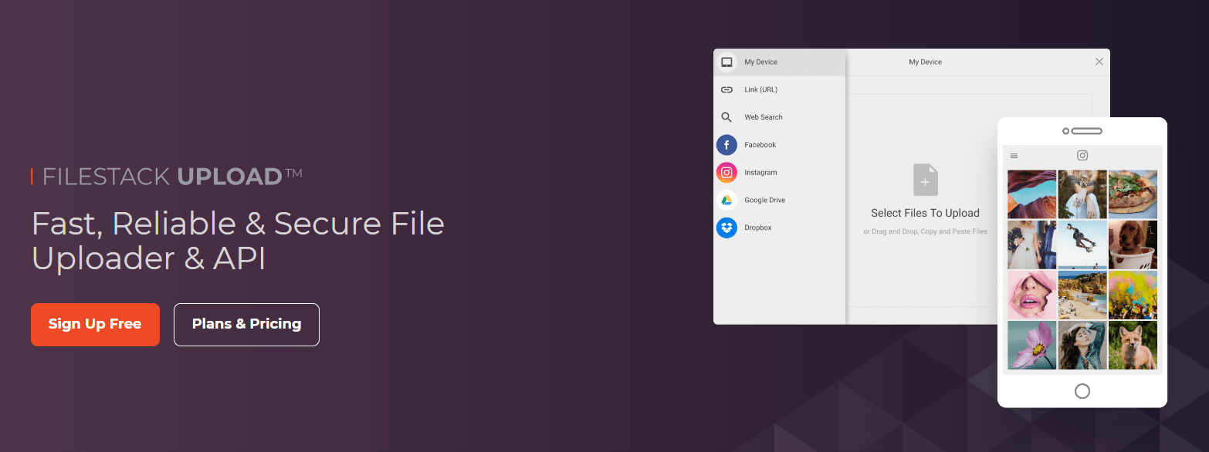Pick the Instagram source icon in sidebar
The width and height of the screenshot is (1209, 452).
tap(726, 173)
